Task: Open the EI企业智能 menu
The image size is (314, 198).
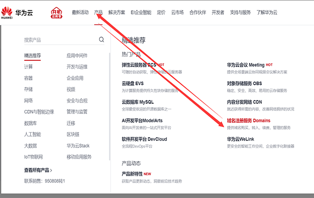Action: 141,12
